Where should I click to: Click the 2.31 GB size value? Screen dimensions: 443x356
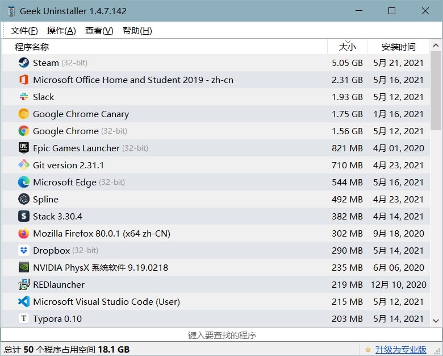click(x=347, y=80)
